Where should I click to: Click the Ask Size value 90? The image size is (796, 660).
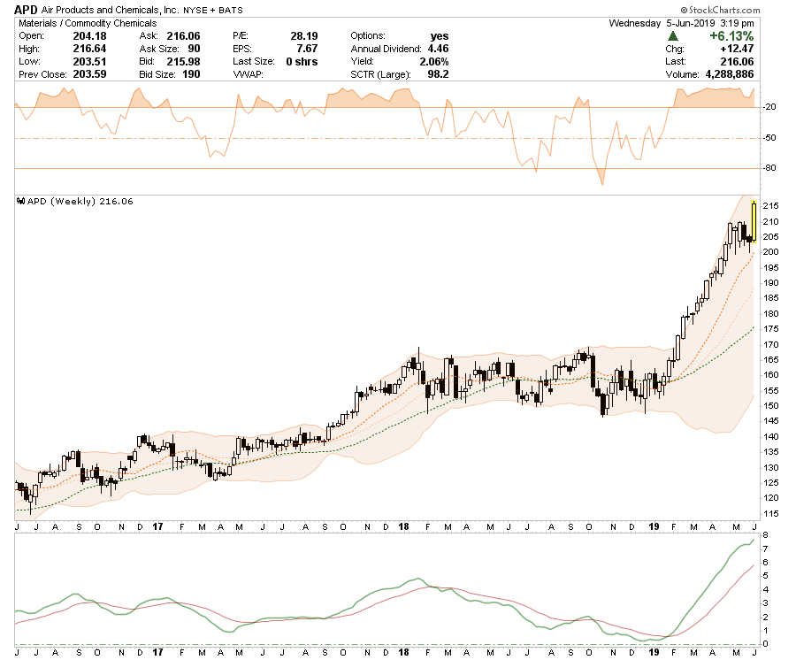click(194, 49)
